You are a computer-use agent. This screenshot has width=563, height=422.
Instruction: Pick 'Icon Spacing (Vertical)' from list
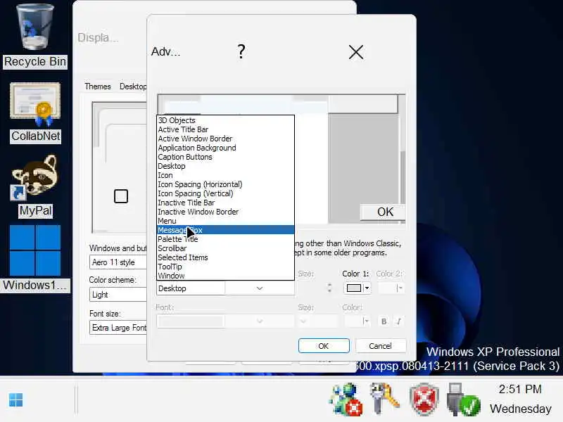tap(225, 193)
